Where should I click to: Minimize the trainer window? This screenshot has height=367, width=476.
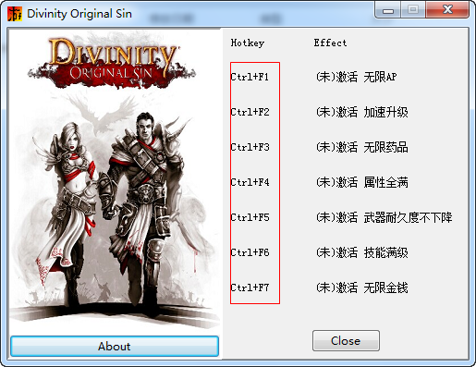[x=388, y=10]
